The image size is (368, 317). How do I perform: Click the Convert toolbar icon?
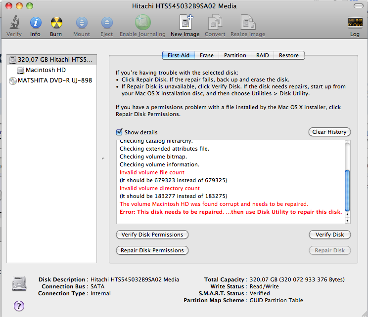tap(215, 22)
